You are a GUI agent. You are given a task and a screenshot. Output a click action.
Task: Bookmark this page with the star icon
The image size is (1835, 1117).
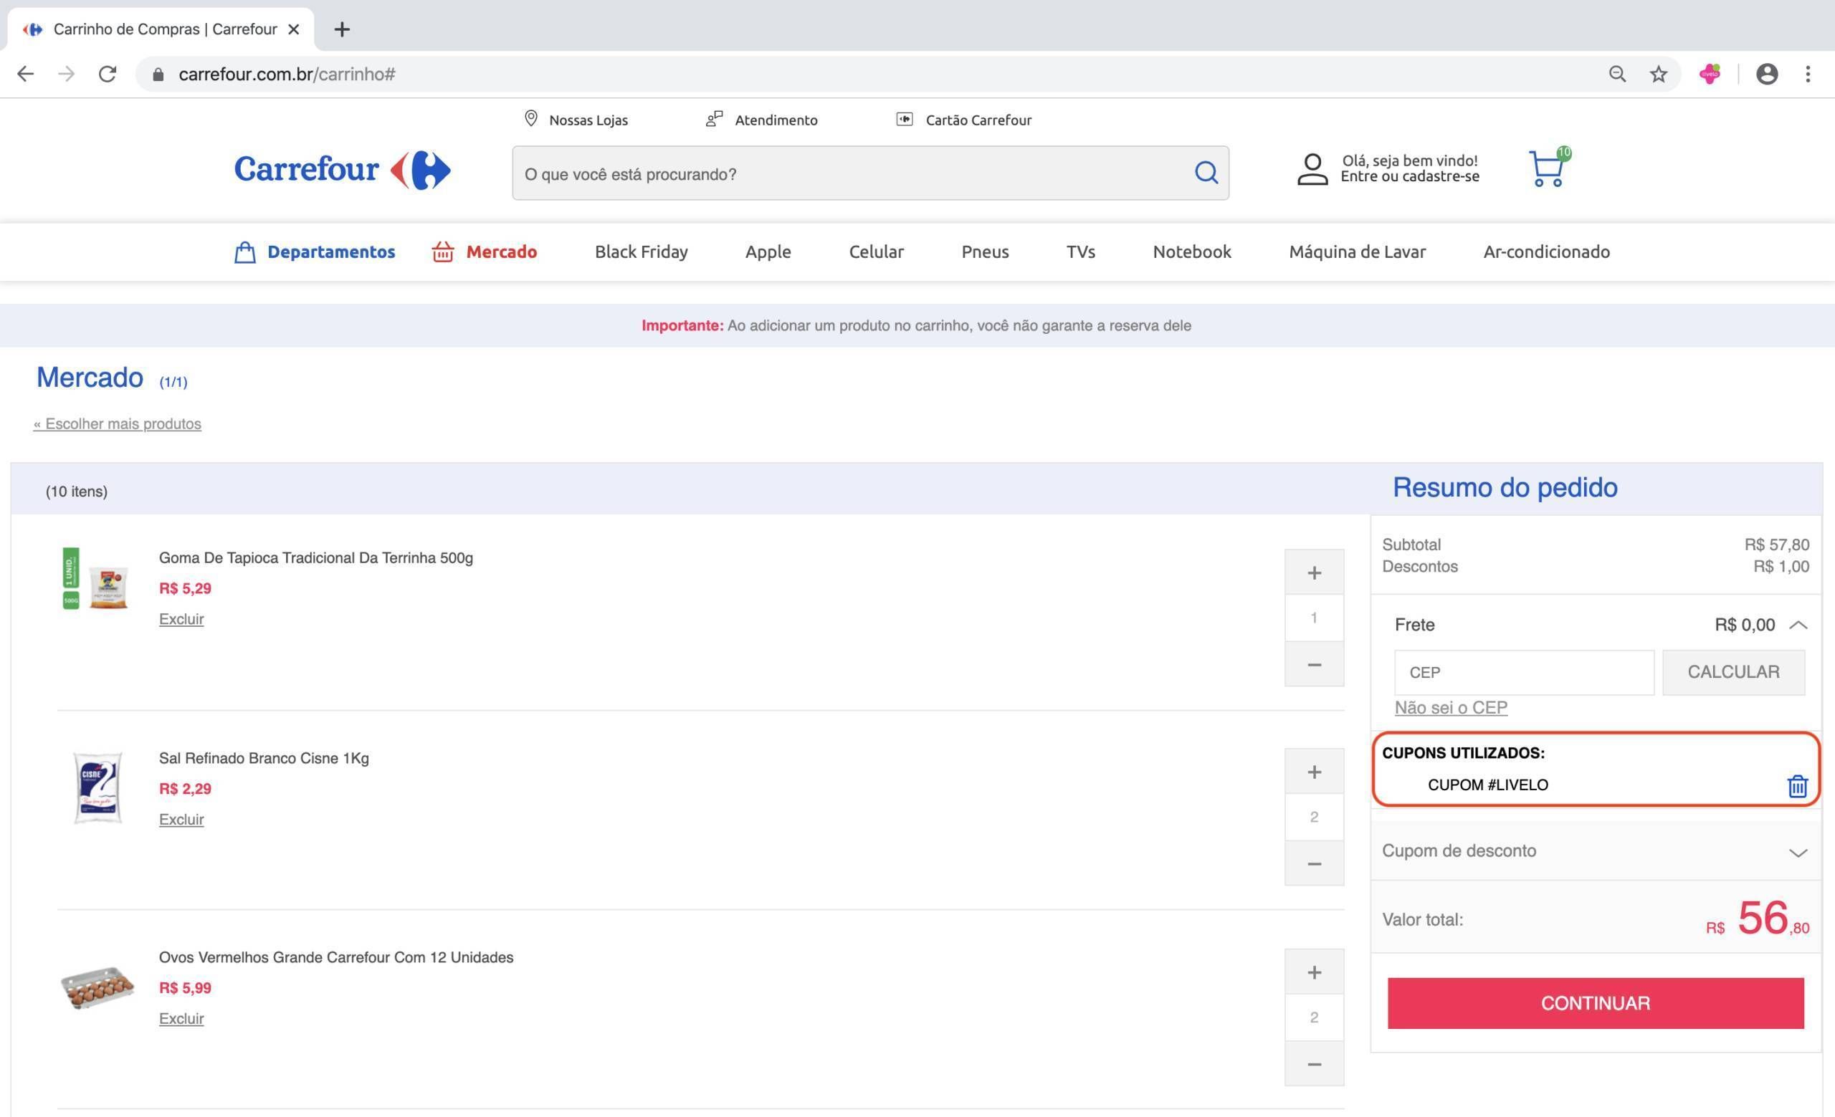pyautogui.click(x=1658, y=74)
